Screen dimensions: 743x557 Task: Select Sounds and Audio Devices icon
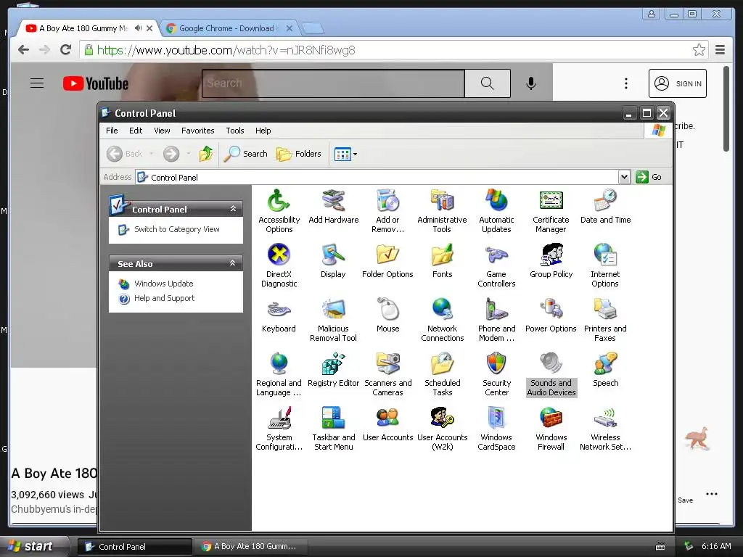pyautogui.click(x=551, y=375)
